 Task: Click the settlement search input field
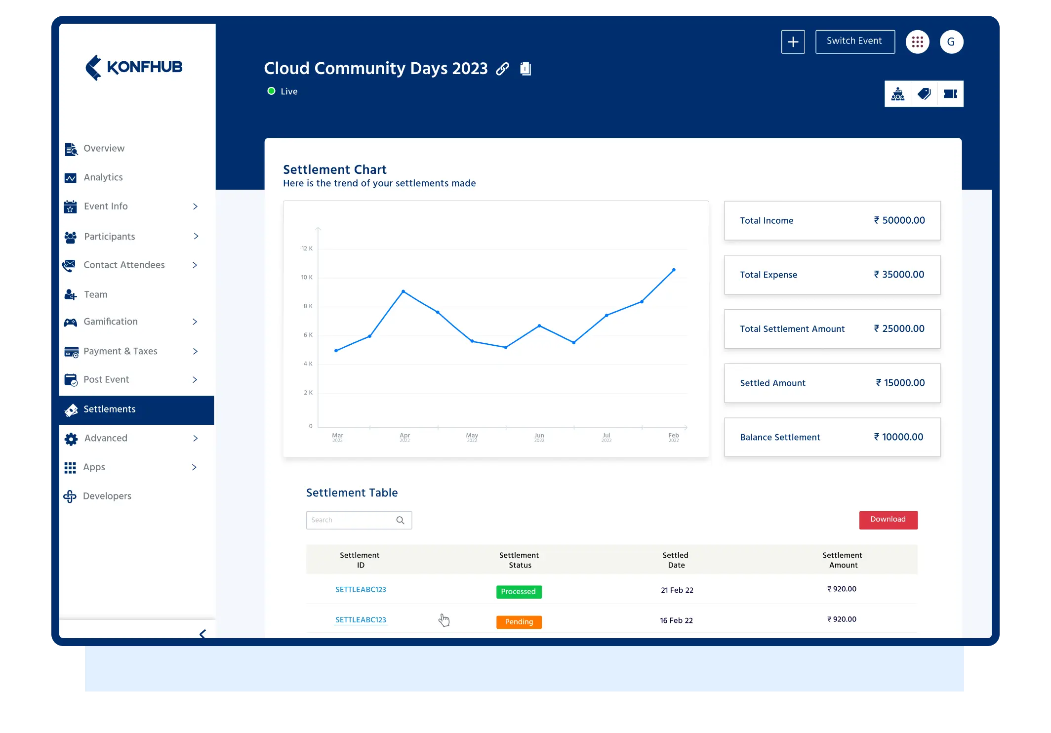coord(359,520)
